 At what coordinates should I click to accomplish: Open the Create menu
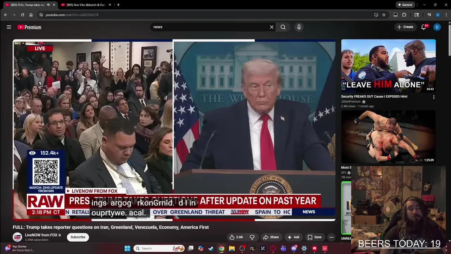(405, 27)
